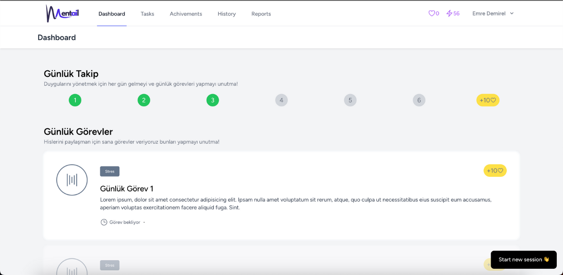Open the Emre Demirel user dropdown
563x275 pixels.
point(489,14)
